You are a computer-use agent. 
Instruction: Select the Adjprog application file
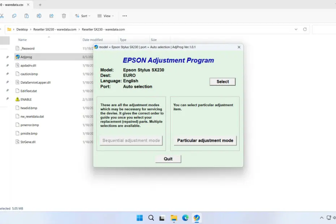(26, 57)
